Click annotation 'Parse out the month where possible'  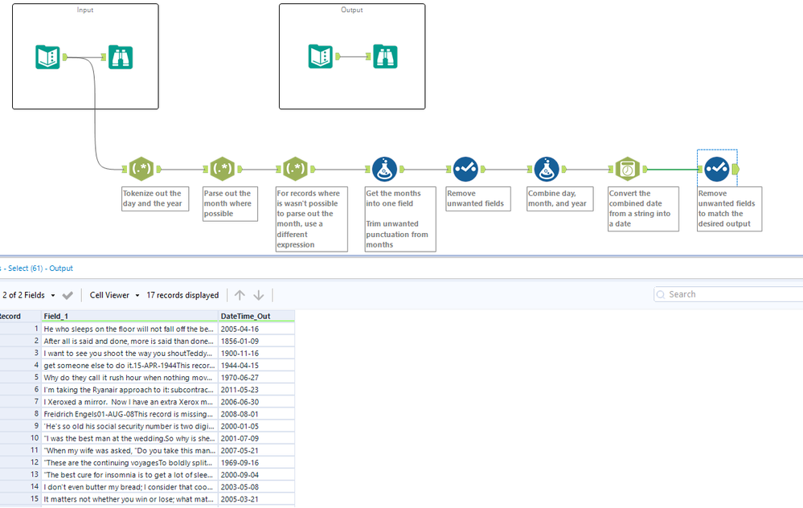(x=230, y=204)
